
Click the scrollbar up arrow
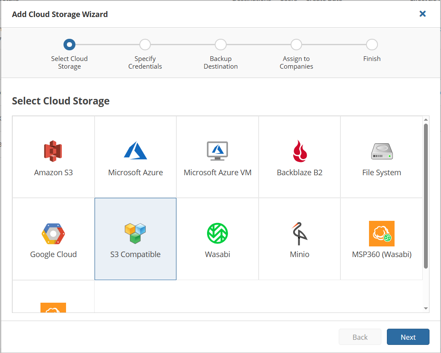tap(426, 120)
